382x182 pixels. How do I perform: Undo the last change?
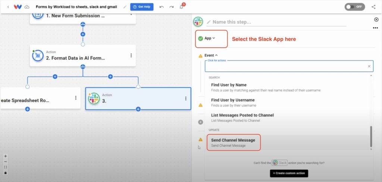pos(162,7)
